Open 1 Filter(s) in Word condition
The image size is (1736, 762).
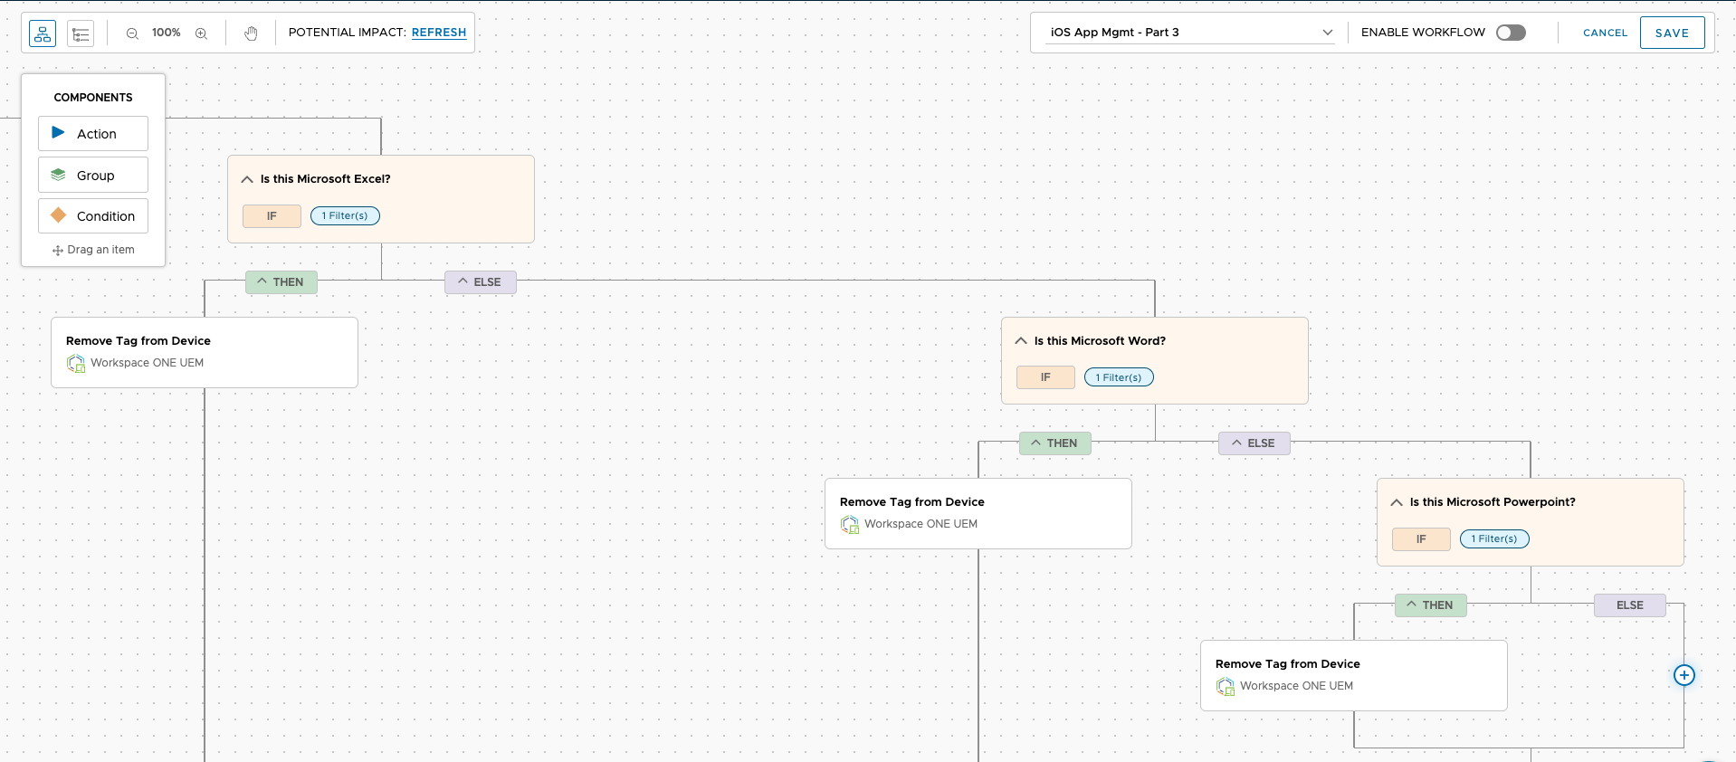tap(1119, 377)
